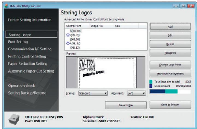Viewport: 197px width, 129px height.
Task: Click the Edit button
Action: [x=170, y=35]
